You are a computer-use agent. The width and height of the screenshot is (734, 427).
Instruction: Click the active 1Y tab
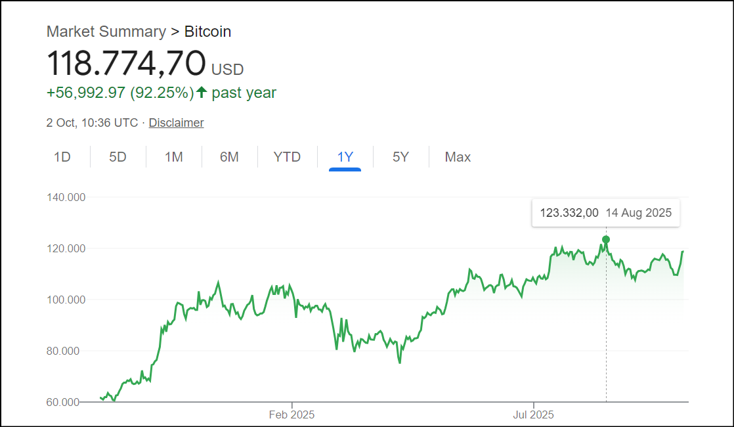pos(345,157)
